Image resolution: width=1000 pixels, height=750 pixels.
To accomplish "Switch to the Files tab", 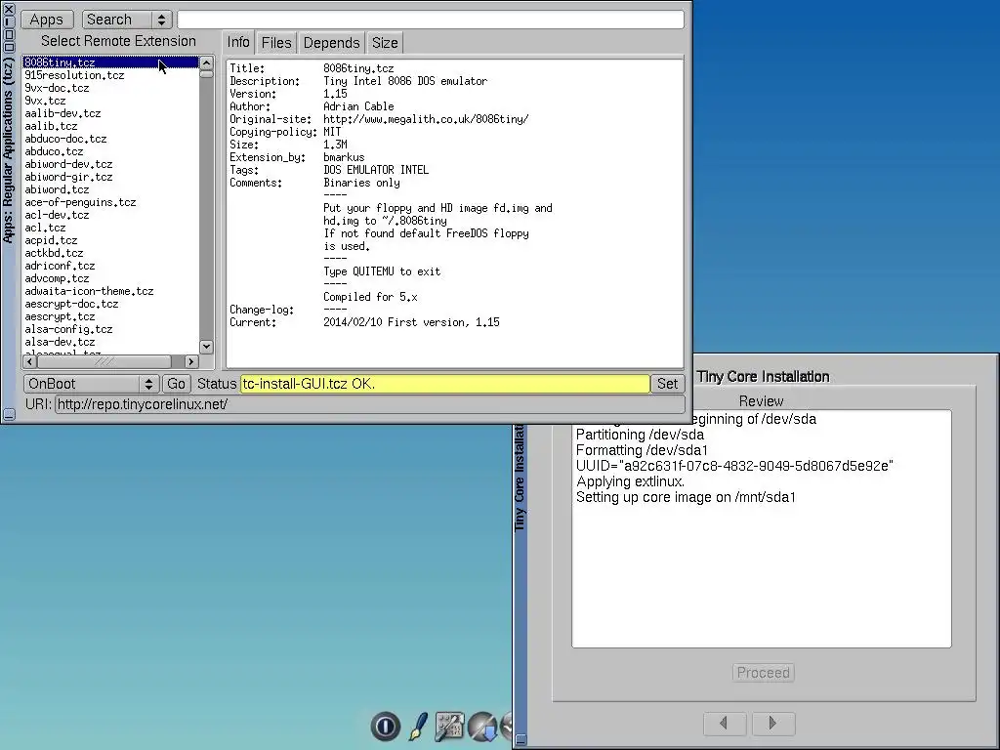I will 276,43.
